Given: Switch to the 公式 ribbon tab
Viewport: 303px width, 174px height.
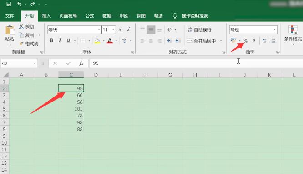Looking at the screenshot, I should (x=90, y=16).
